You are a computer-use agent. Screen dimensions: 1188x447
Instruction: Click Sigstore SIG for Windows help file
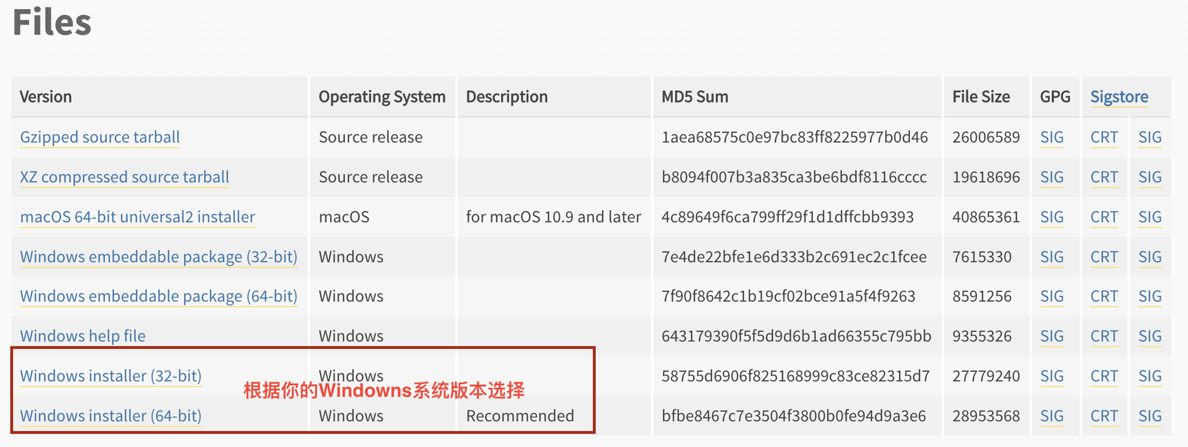click(1150, 336)
